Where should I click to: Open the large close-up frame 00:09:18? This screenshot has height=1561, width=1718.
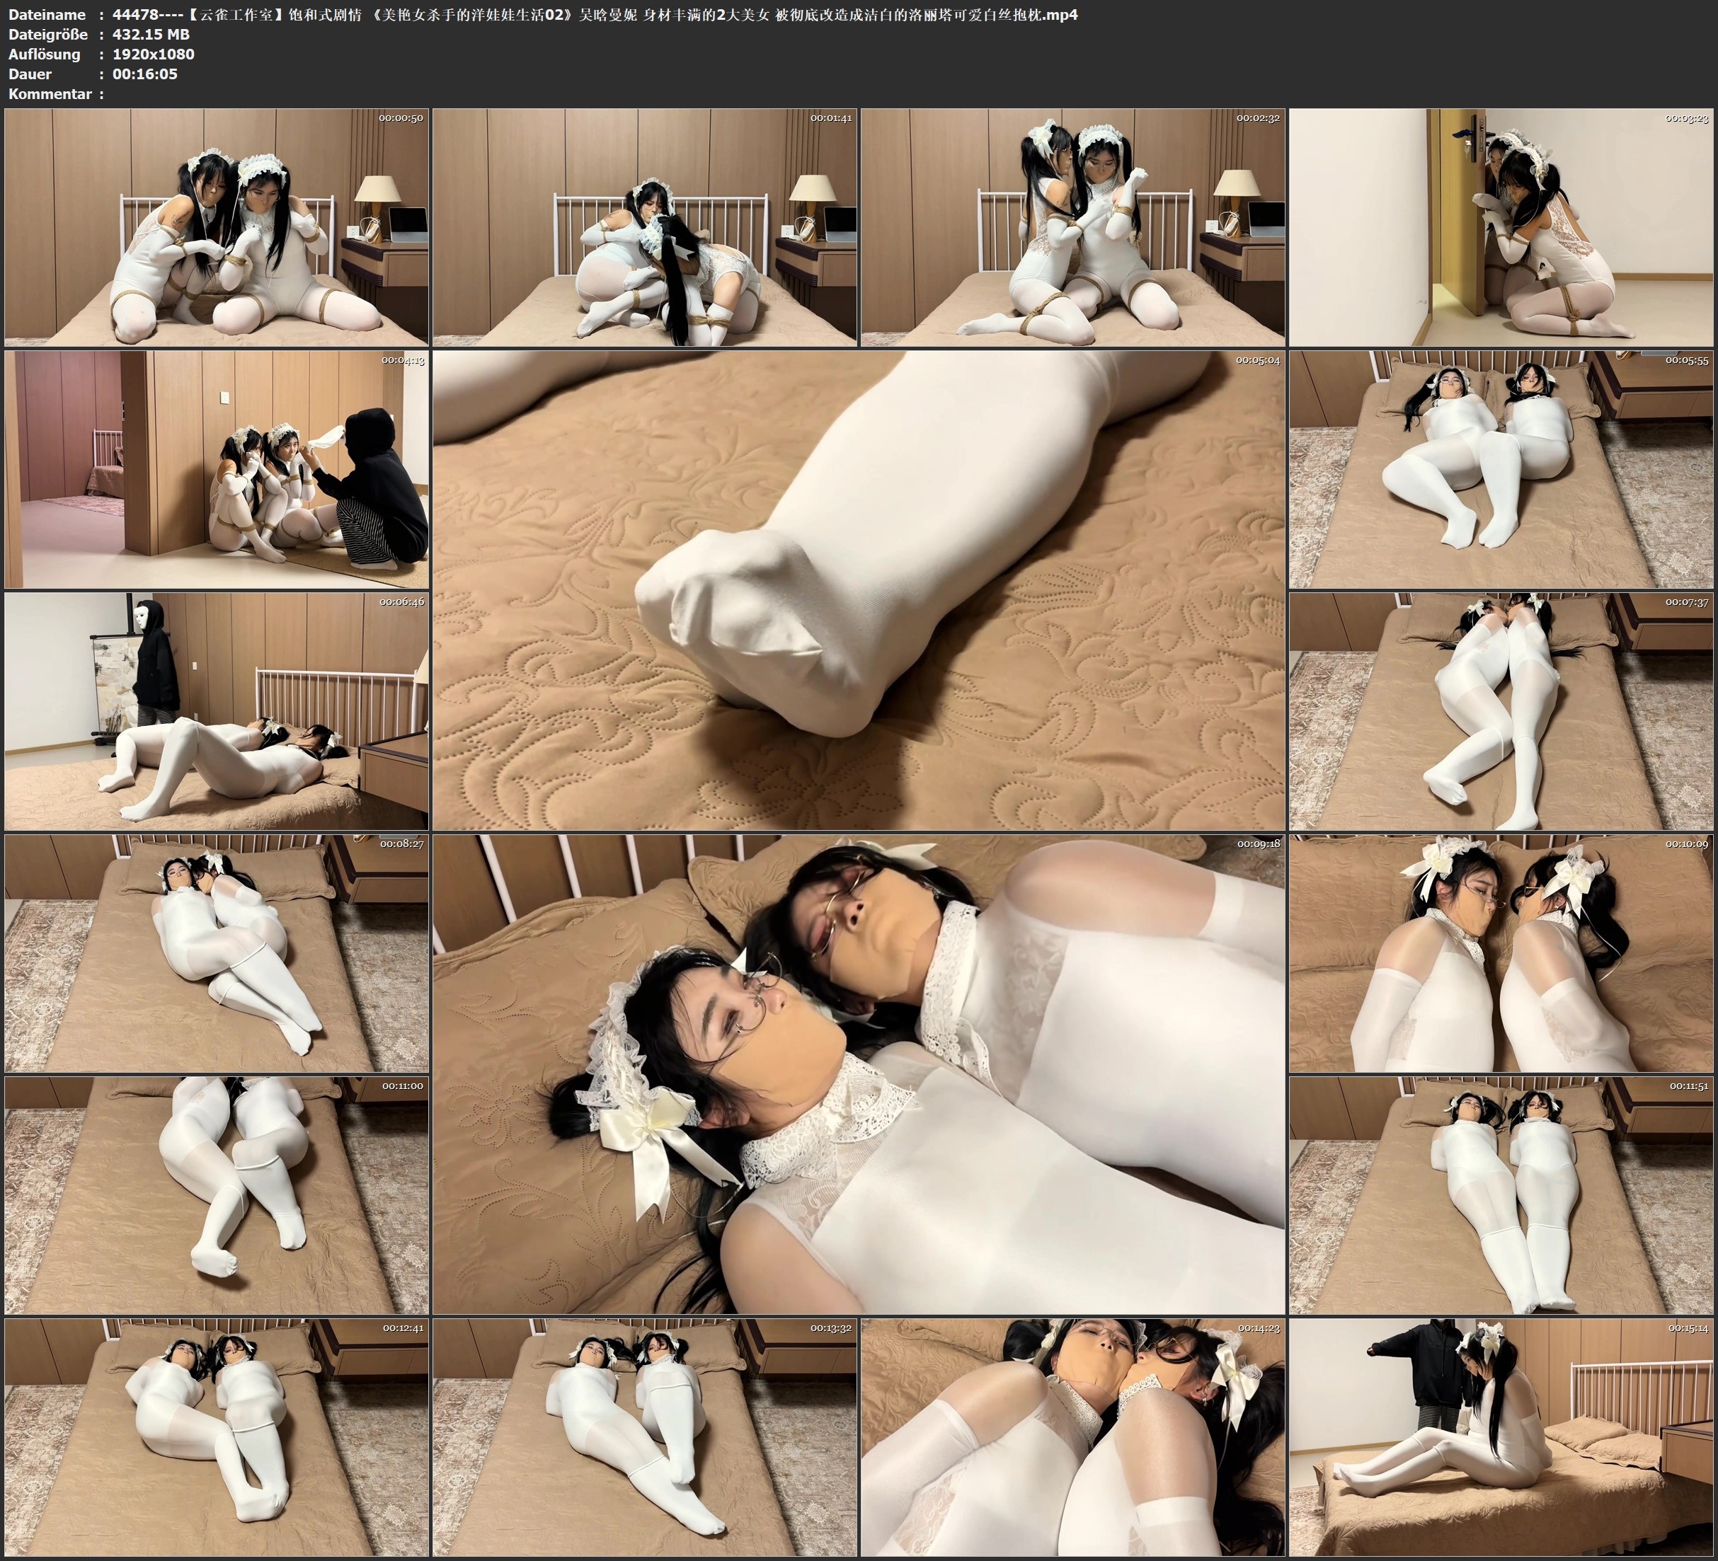pyautogui.click(x=858, y=1074)
